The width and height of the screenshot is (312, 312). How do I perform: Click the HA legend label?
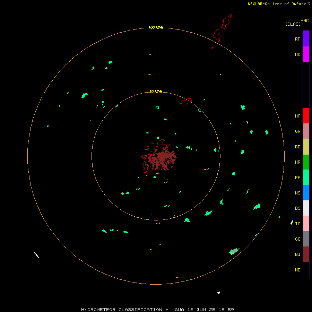pos(297,116)
